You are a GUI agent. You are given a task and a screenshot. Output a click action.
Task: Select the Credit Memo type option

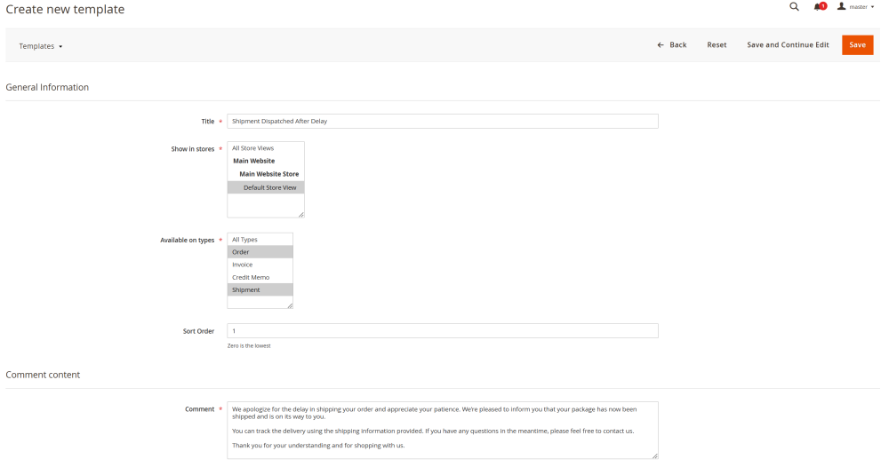[260, 277]
